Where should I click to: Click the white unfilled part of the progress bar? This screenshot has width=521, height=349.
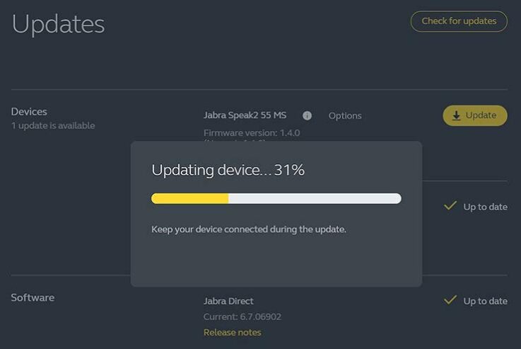315,199
